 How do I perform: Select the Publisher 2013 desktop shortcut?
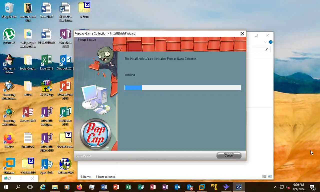pyautogui.click(x=65, y=116)
